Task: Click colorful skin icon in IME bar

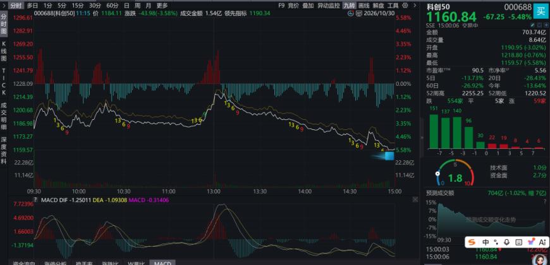Action: pyautogui.click(x=530, y=242)
